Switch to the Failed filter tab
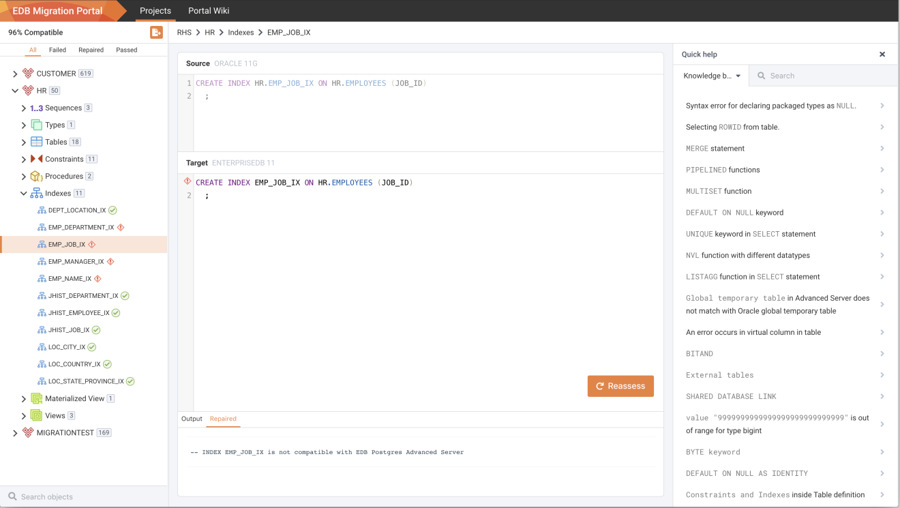 click(x=57, y=50)
